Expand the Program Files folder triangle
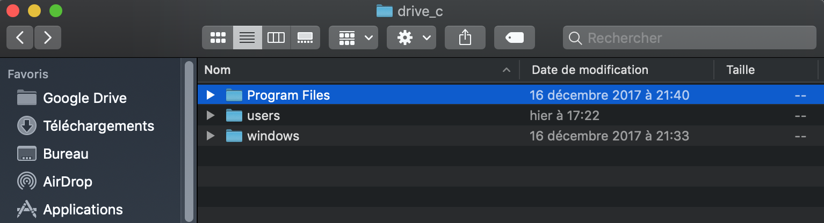Viewport: 824px width, 223px height. coord(211,95)
